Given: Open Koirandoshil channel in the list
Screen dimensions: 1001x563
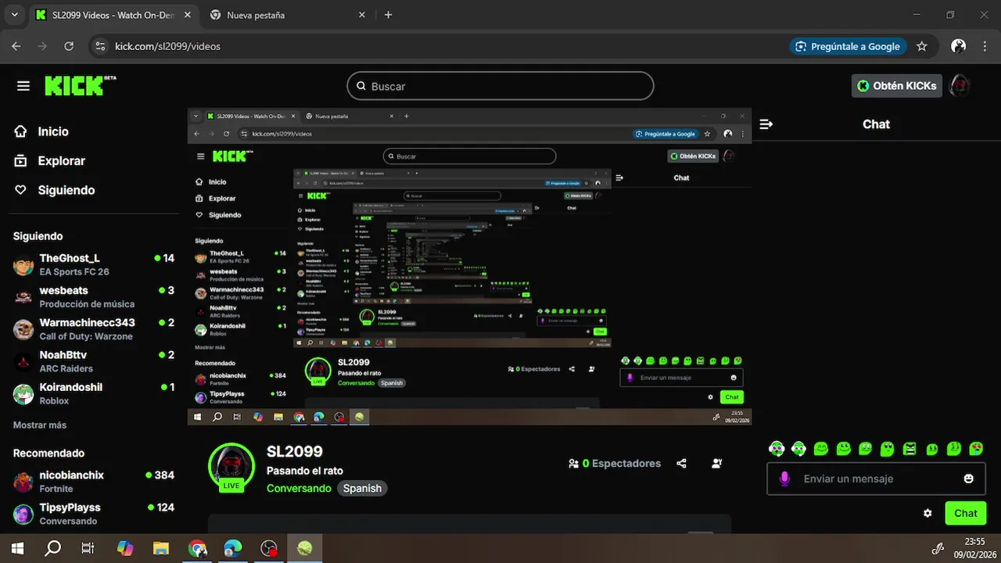Looking at the screenshot, I should tap(94, 393).
